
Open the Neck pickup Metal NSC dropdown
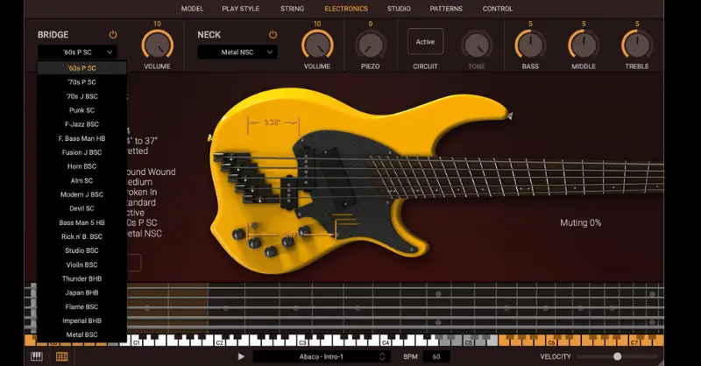(x=237, y=53)
